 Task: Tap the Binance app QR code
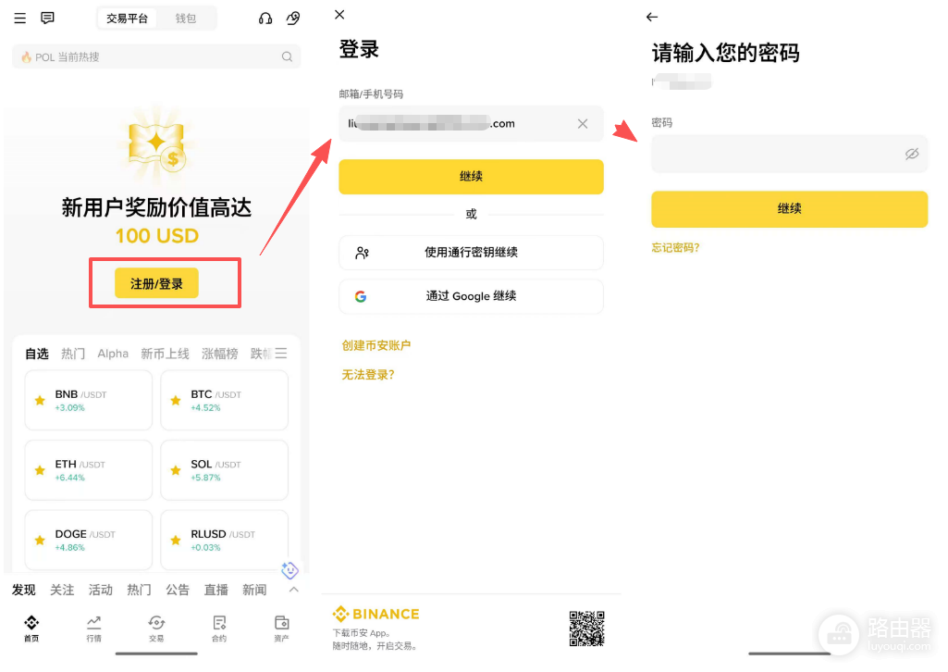tap(587, 628)
